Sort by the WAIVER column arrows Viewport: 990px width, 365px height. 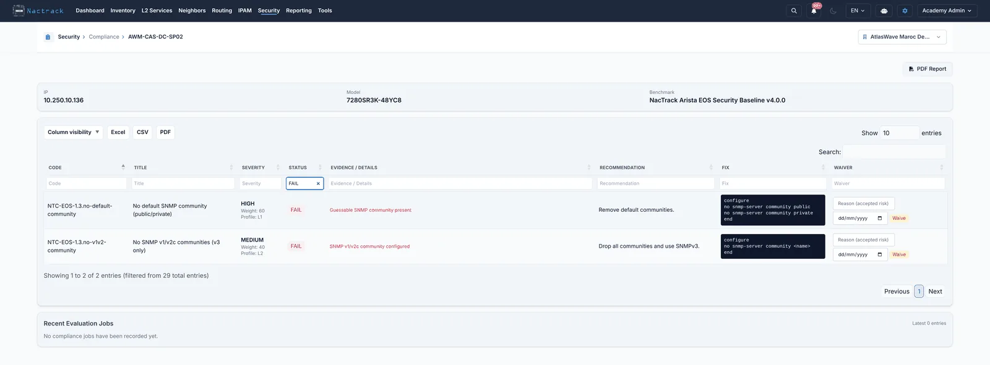[942, 167]
